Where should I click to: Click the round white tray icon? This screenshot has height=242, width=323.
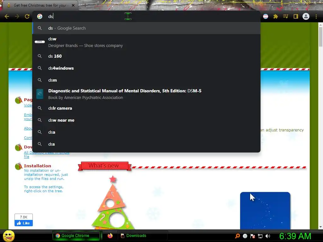(245, 236)
